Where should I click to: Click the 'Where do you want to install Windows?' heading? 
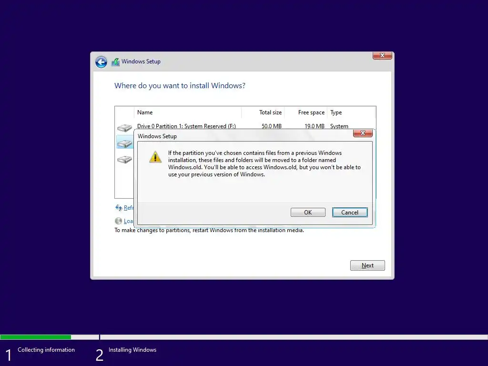pyautogui.click(x=180, y=86)
